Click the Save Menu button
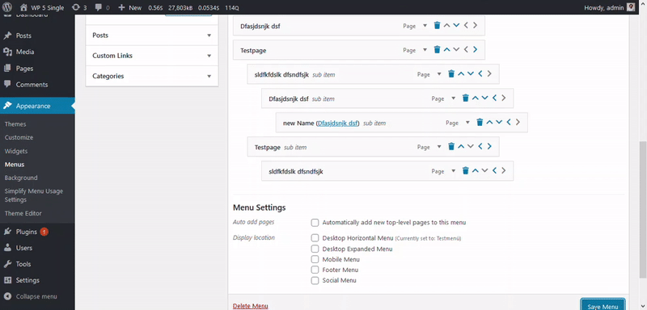The image size is (647, 310). pyautogui.click(x=603, y=306)
